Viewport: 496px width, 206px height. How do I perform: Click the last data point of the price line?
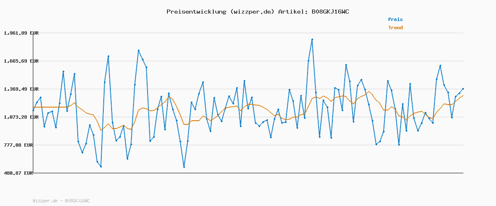point(463,89)
